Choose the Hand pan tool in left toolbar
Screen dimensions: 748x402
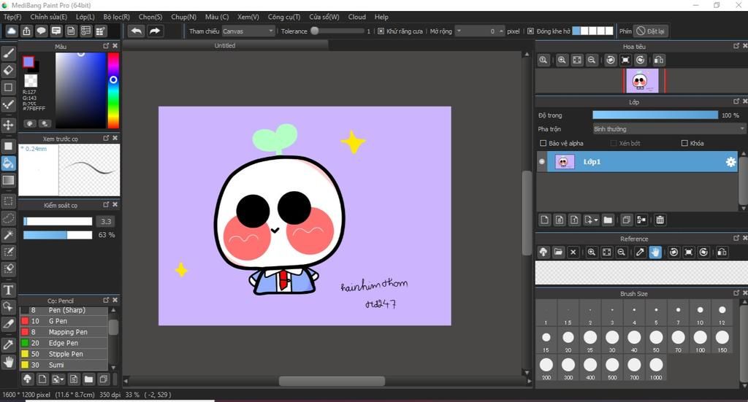click(9, 361)
